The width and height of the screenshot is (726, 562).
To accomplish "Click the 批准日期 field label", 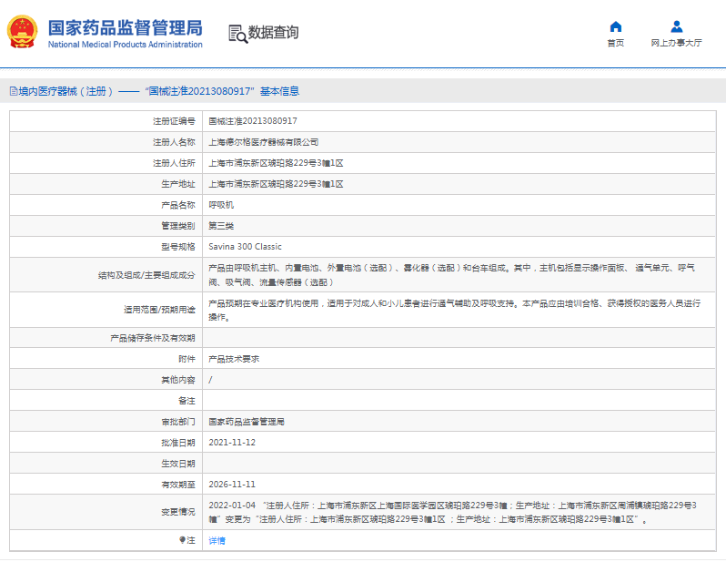I will pos(178,443).
